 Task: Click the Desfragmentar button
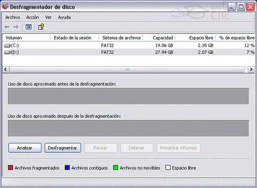[x=63, y=148]
